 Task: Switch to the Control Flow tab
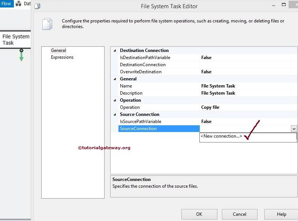click(7, 4)
